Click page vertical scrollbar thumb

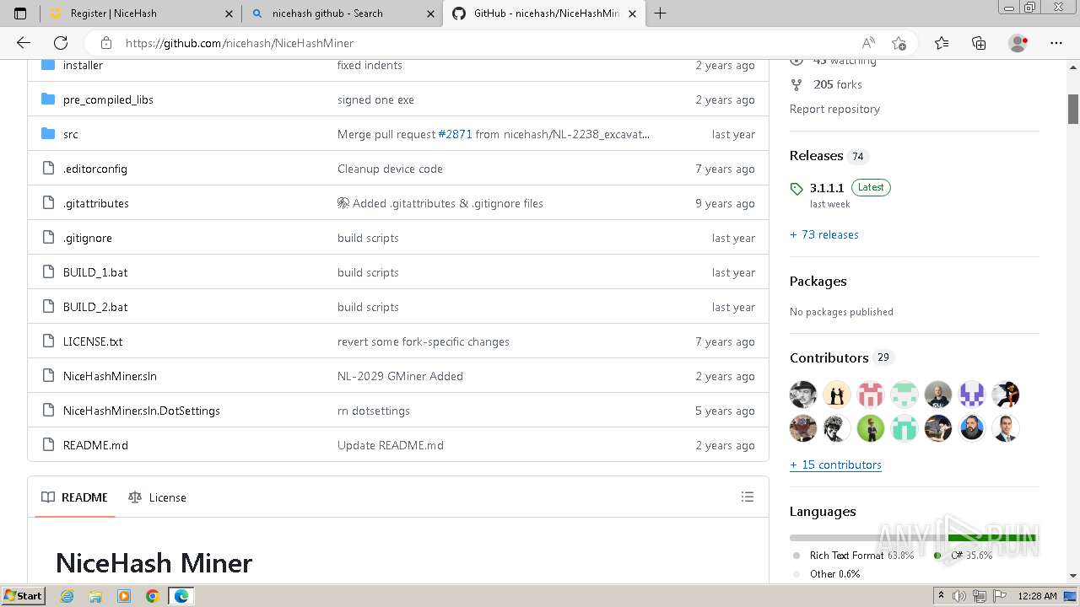1073,109
